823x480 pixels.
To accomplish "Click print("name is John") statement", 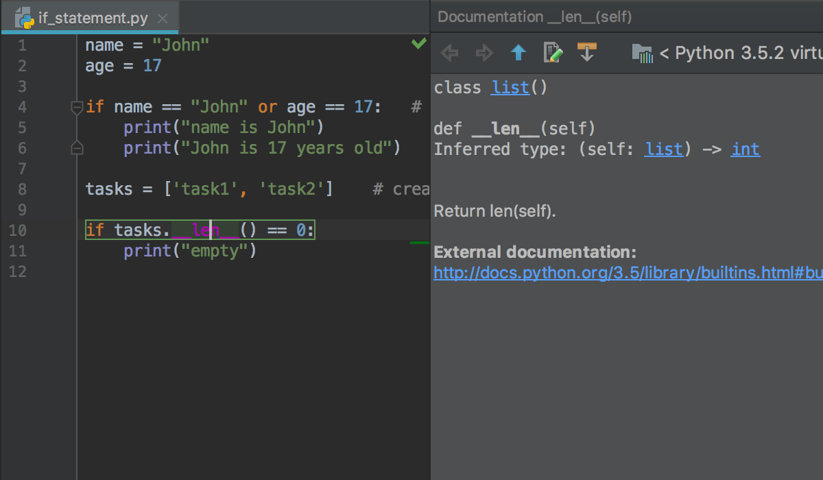I will click(224, 128).
